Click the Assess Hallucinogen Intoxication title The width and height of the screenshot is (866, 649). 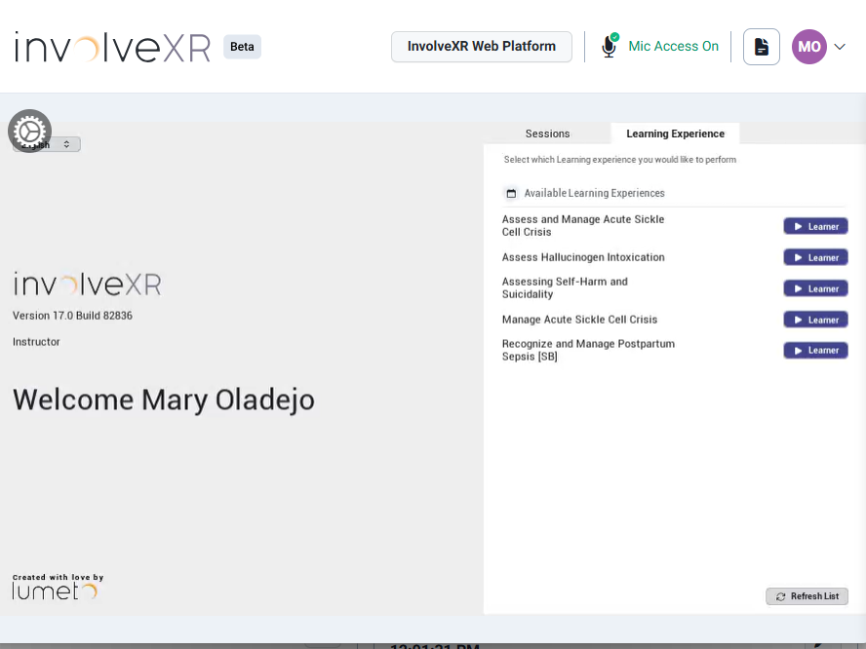(x=583, y=257)
